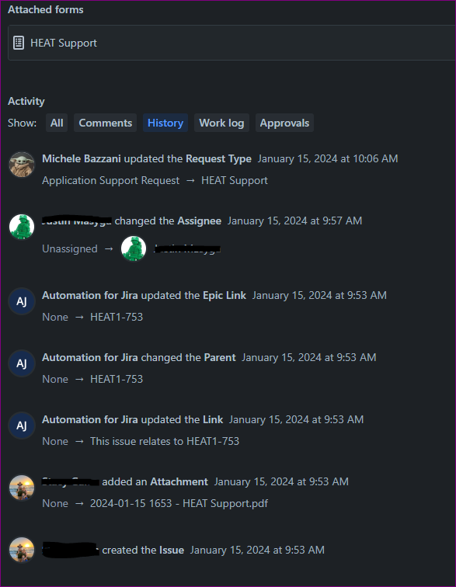The width and height of the screenshot is (456, 587).
Task: Click the form document icon beside HEAT Support
Action: pos(19,43)
